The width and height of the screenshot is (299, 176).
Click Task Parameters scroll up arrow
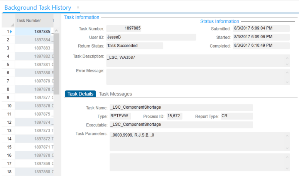tap(287, 136)
